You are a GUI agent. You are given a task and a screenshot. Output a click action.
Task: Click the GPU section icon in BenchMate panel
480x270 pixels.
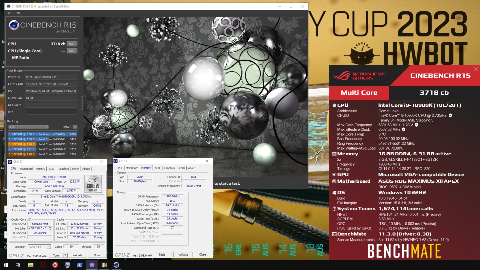click(334, 174)
